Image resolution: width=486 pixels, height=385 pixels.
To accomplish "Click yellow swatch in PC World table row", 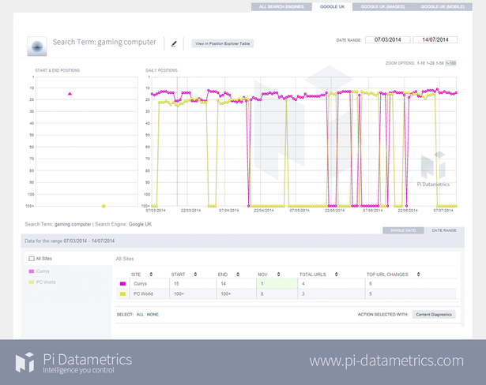I will pos(122,294).
